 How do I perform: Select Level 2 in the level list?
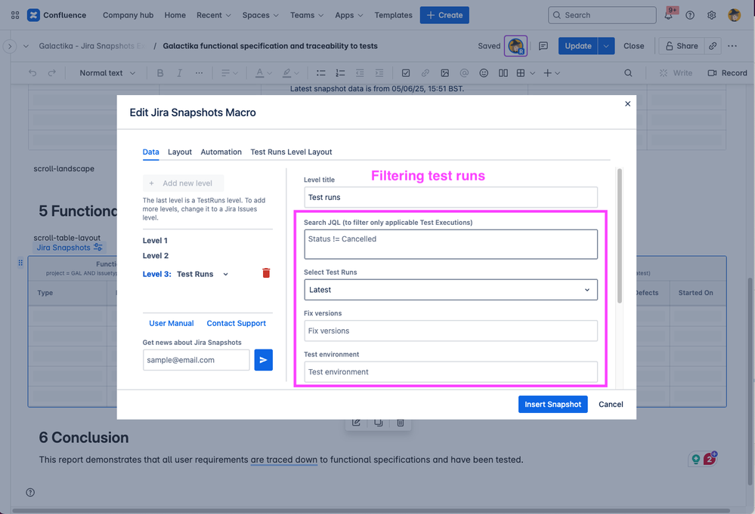pos(156,256)
